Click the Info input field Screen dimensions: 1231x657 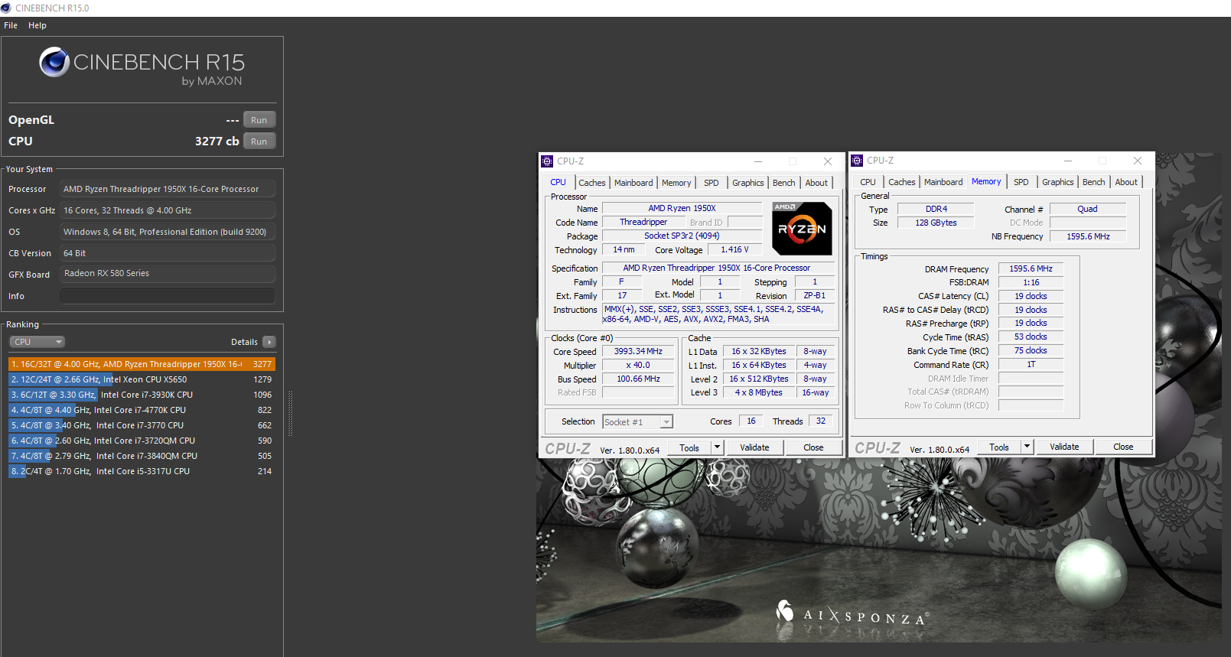[168, 296]
